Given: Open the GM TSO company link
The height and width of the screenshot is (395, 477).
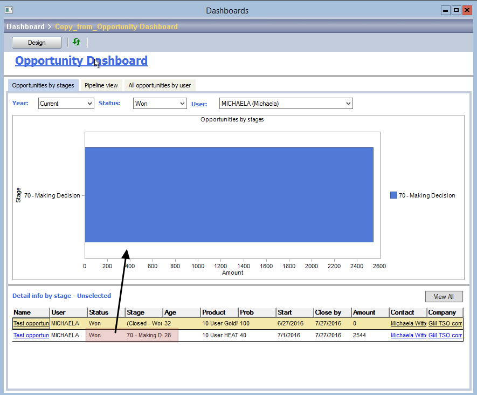Looking at the screenshot, I should tap(444, 323).
